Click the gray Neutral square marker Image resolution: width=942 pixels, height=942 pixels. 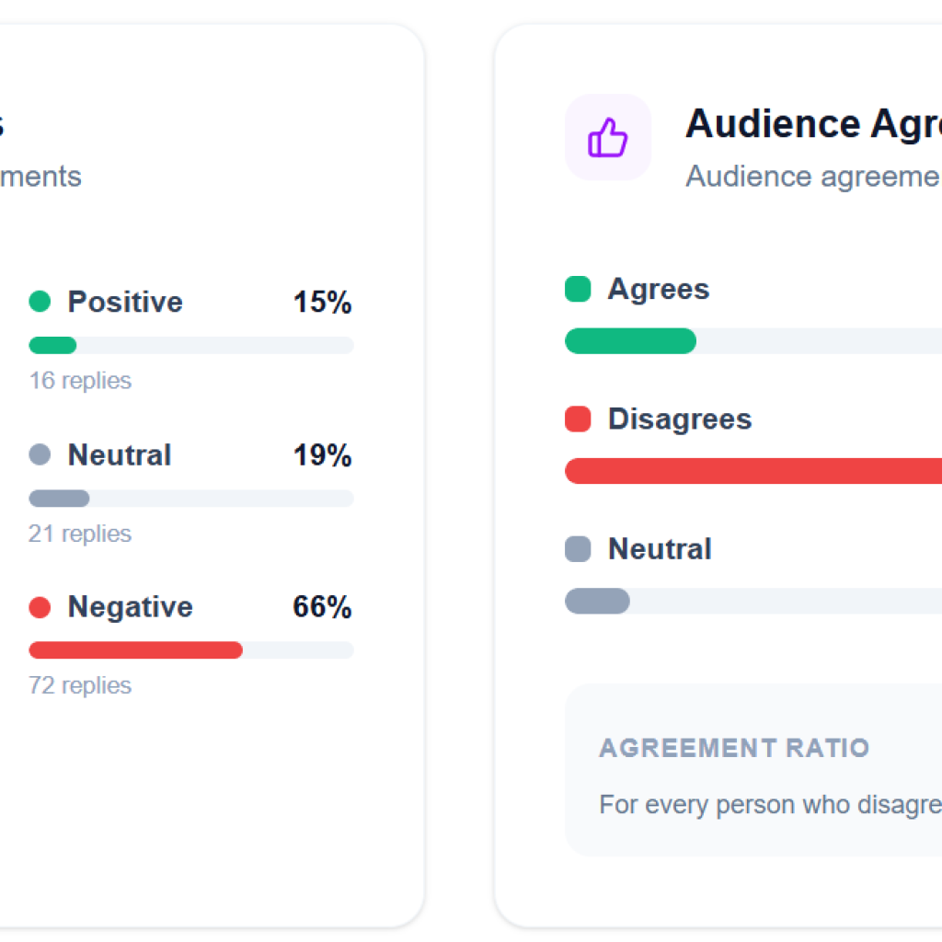pos(578,548)
